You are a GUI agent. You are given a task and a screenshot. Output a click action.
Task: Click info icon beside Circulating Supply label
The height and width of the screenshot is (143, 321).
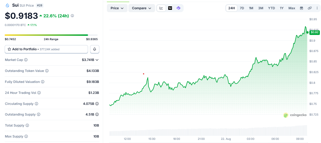(36, 104)
